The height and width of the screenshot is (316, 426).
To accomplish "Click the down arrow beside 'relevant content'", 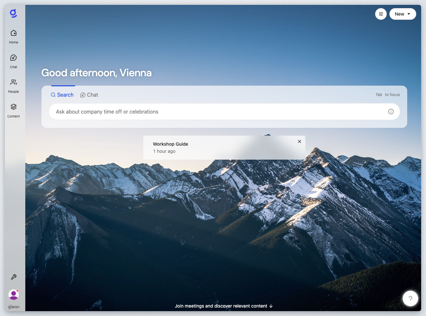I will [x=271, y=306].
